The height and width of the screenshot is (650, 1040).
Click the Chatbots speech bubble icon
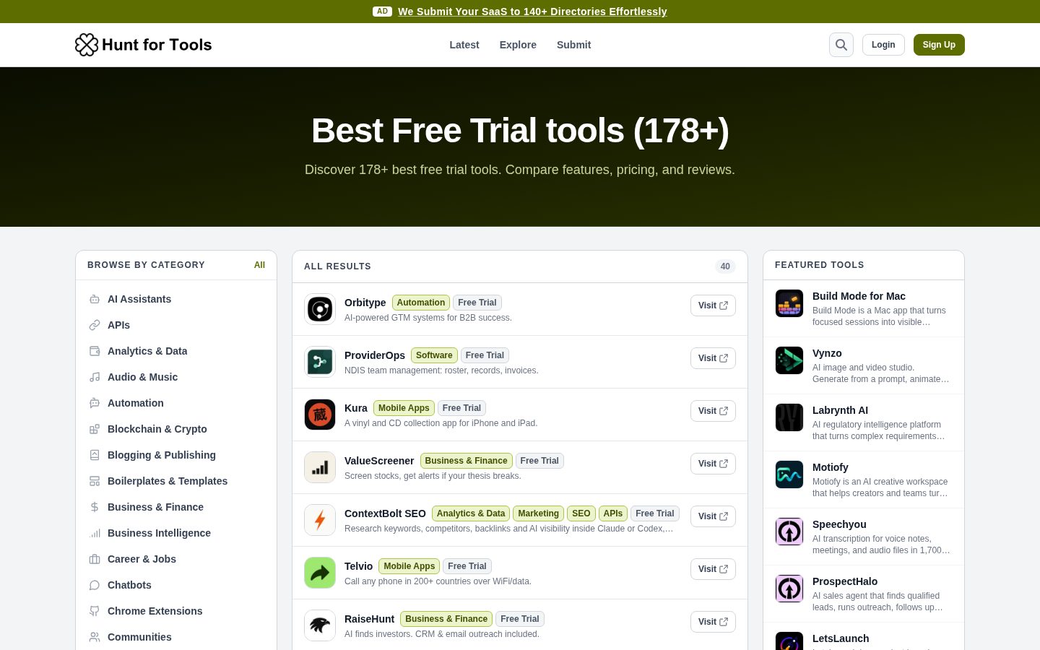pos(95,585)
